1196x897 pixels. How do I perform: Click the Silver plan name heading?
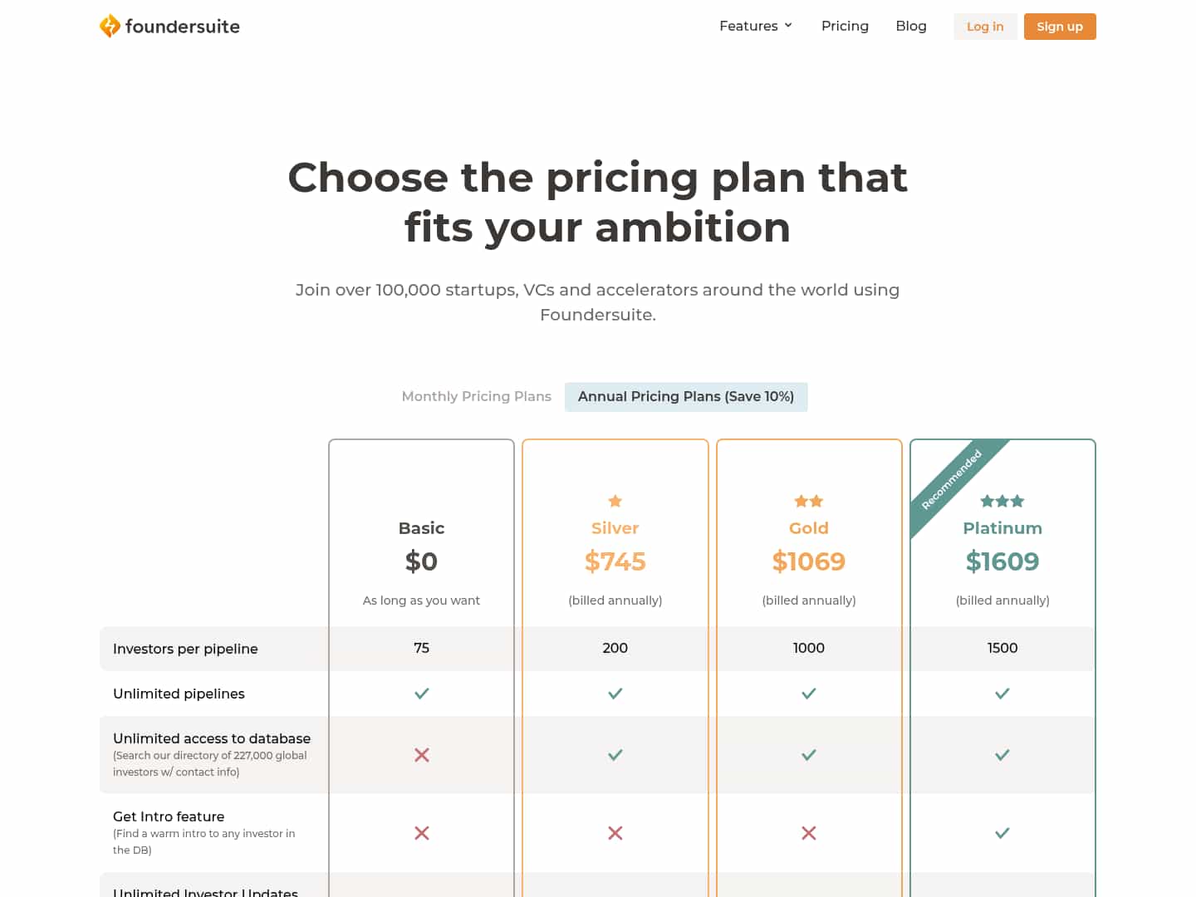(615, 528)
